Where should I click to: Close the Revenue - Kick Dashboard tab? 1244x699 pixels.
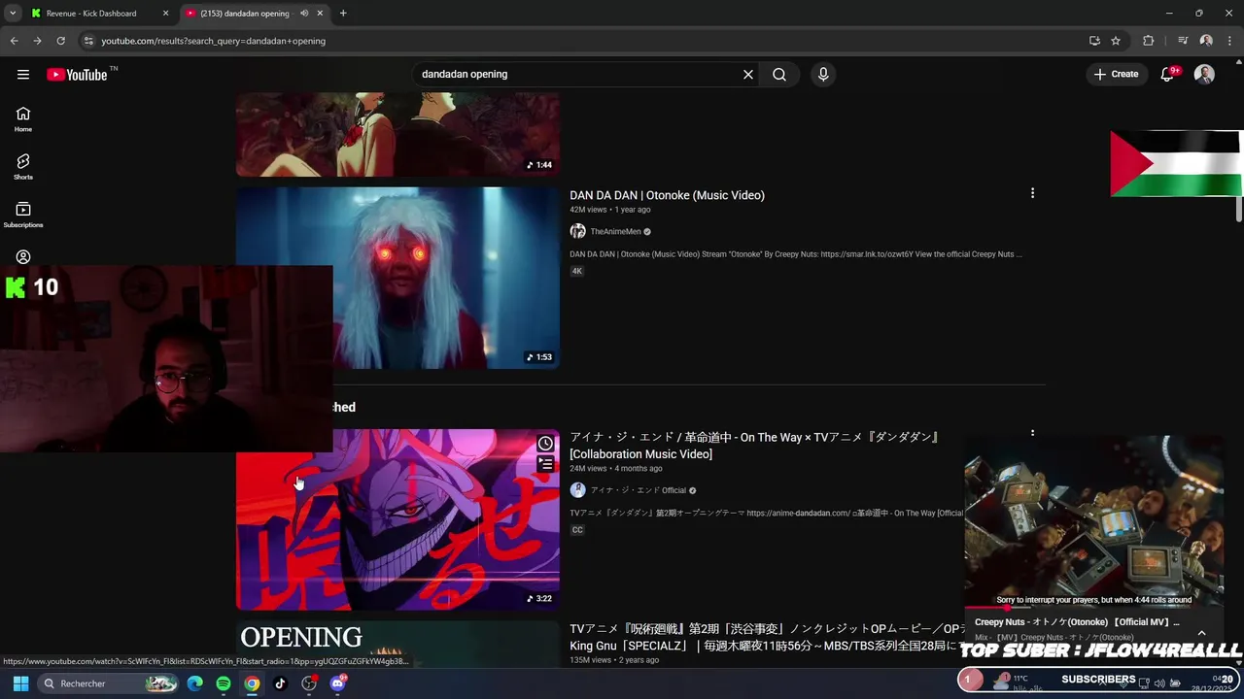click(165, 14)
